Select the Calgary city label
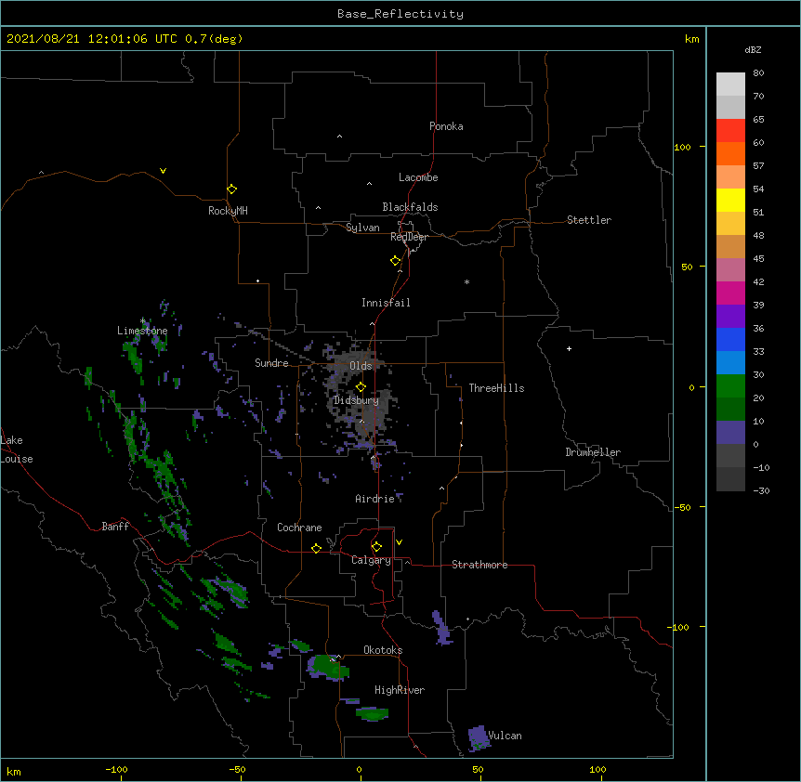801x782 pixels. coord(371,560)
